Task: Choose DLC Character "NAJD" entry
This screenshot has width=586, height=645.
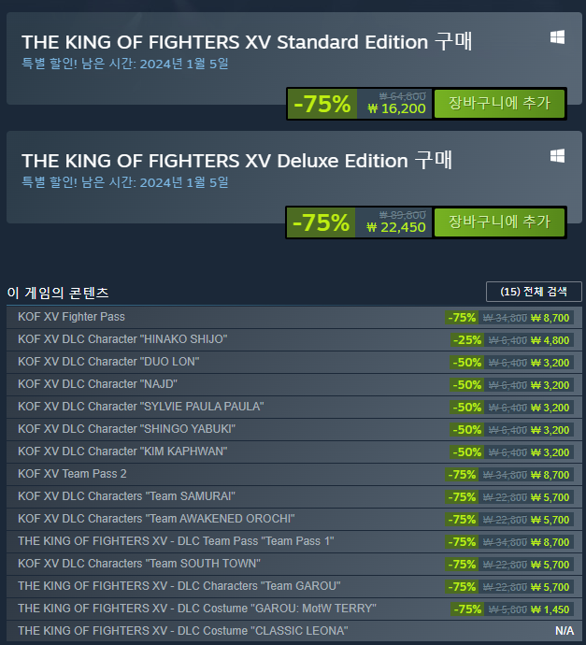Action: click(x=97, y=384)
